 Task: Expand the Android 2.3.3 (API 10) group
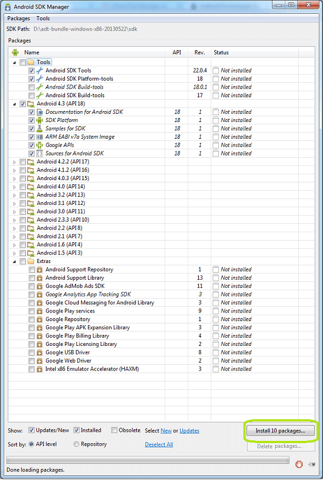(14, 220)
